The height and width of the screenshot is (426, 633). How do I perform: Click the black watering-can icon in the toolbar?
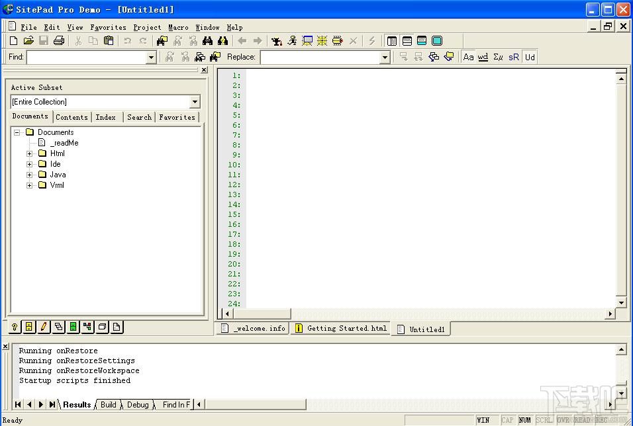click(x=277, y=41)
